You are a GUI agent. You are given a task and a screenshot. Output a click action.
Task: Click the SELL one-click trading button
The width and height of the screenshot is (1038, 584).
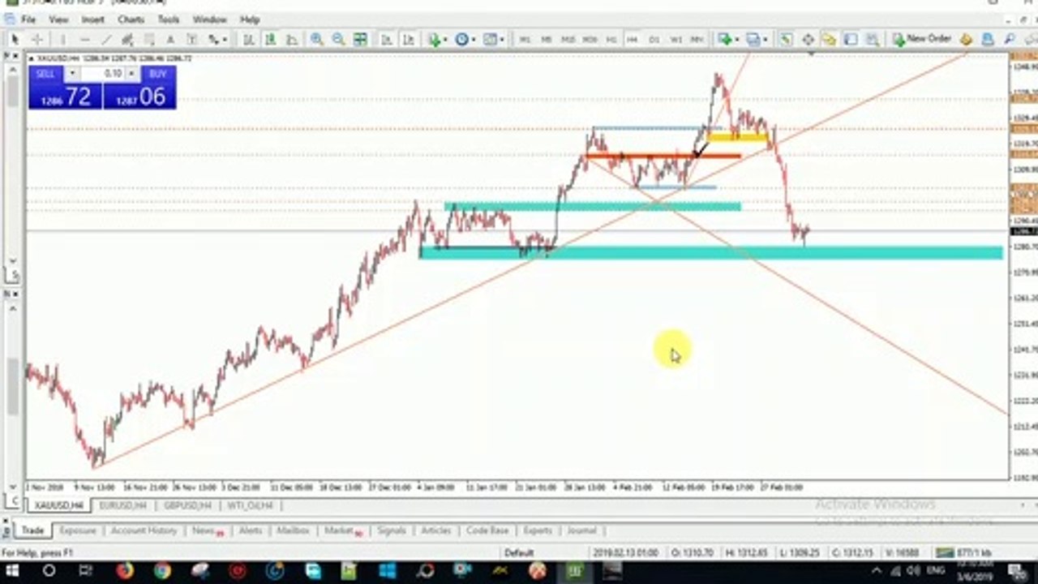[45, 74]
